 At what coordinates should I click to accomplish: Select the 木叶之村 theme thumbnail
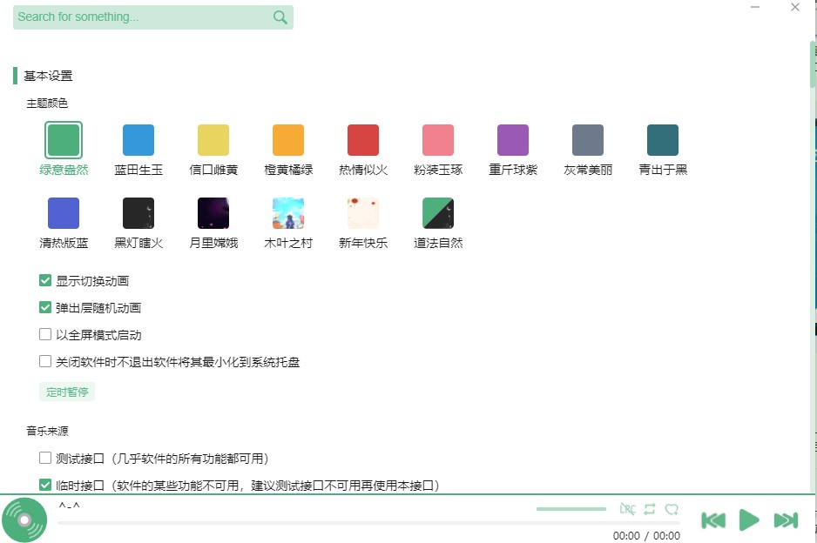pyautogui.click(x=287, y=211)
